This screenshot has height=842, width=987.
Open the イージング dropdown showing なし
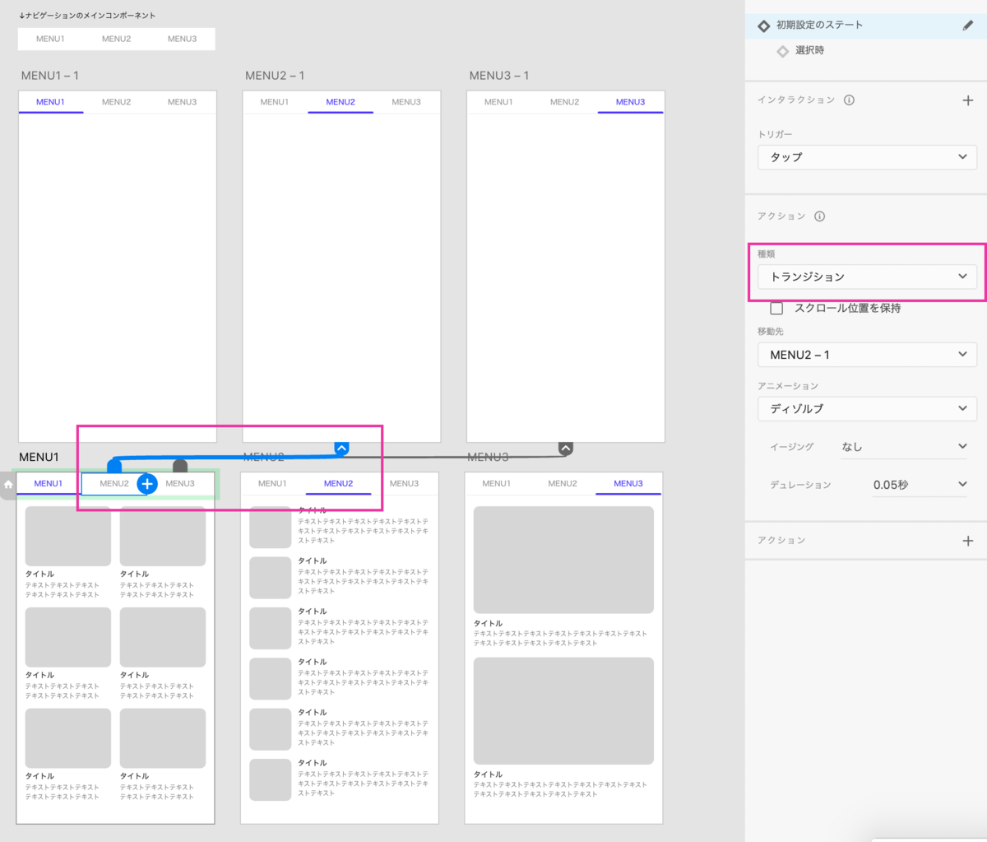point(903,447)
